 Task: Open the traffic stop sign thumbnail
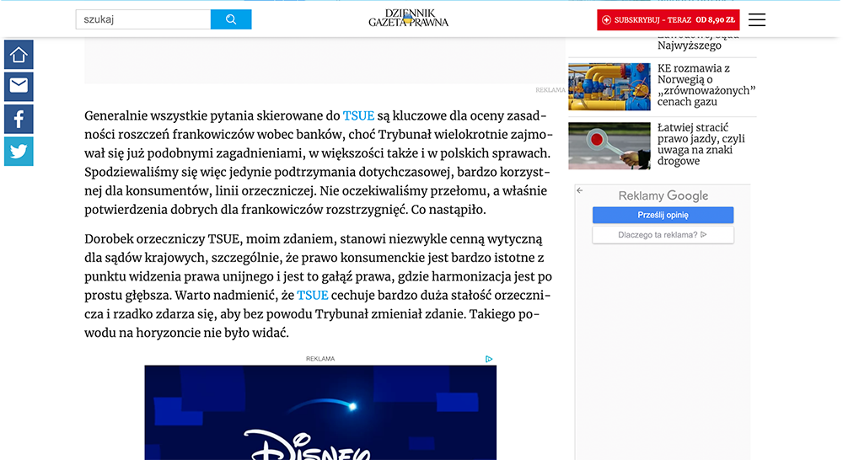coord(609,146)
